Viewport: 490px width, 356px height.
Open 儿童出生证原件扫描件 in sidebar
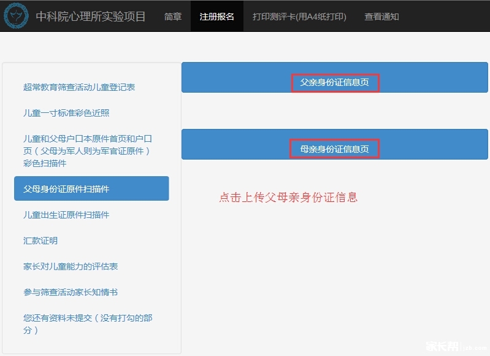66,215
